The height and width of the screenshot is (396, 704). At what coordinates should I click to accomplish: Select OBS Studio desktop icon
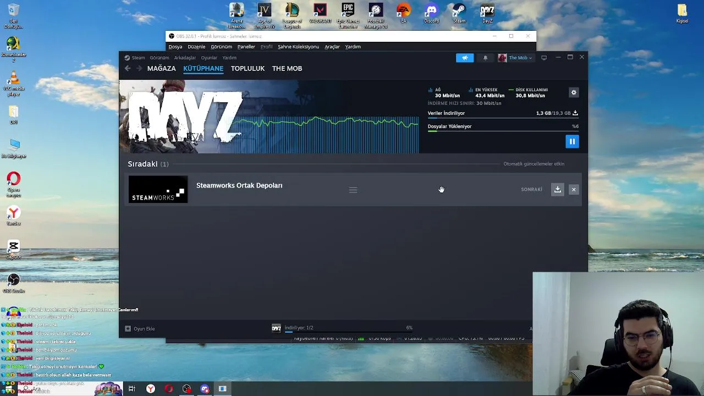(x=14, y=283)
